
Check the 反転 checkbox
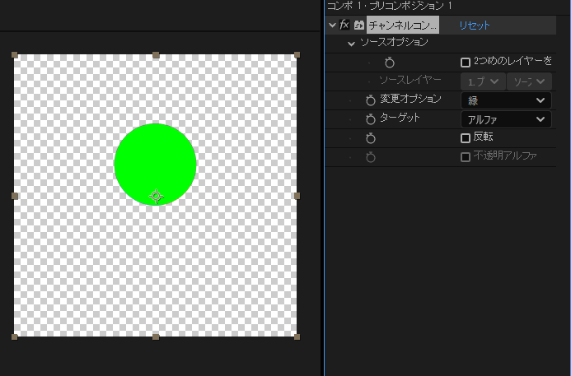point(466,138)
